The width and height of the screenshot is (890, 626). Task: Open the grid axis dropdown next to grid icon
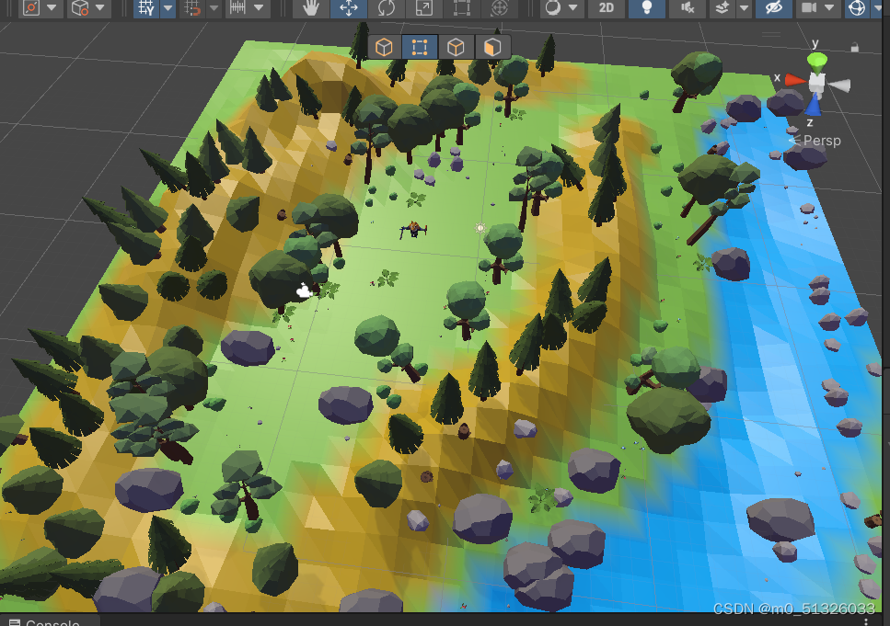[166, 8]
